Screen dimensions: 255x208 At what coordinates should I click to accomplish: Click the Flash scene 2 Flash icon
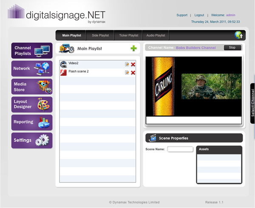tap(63, 73)
